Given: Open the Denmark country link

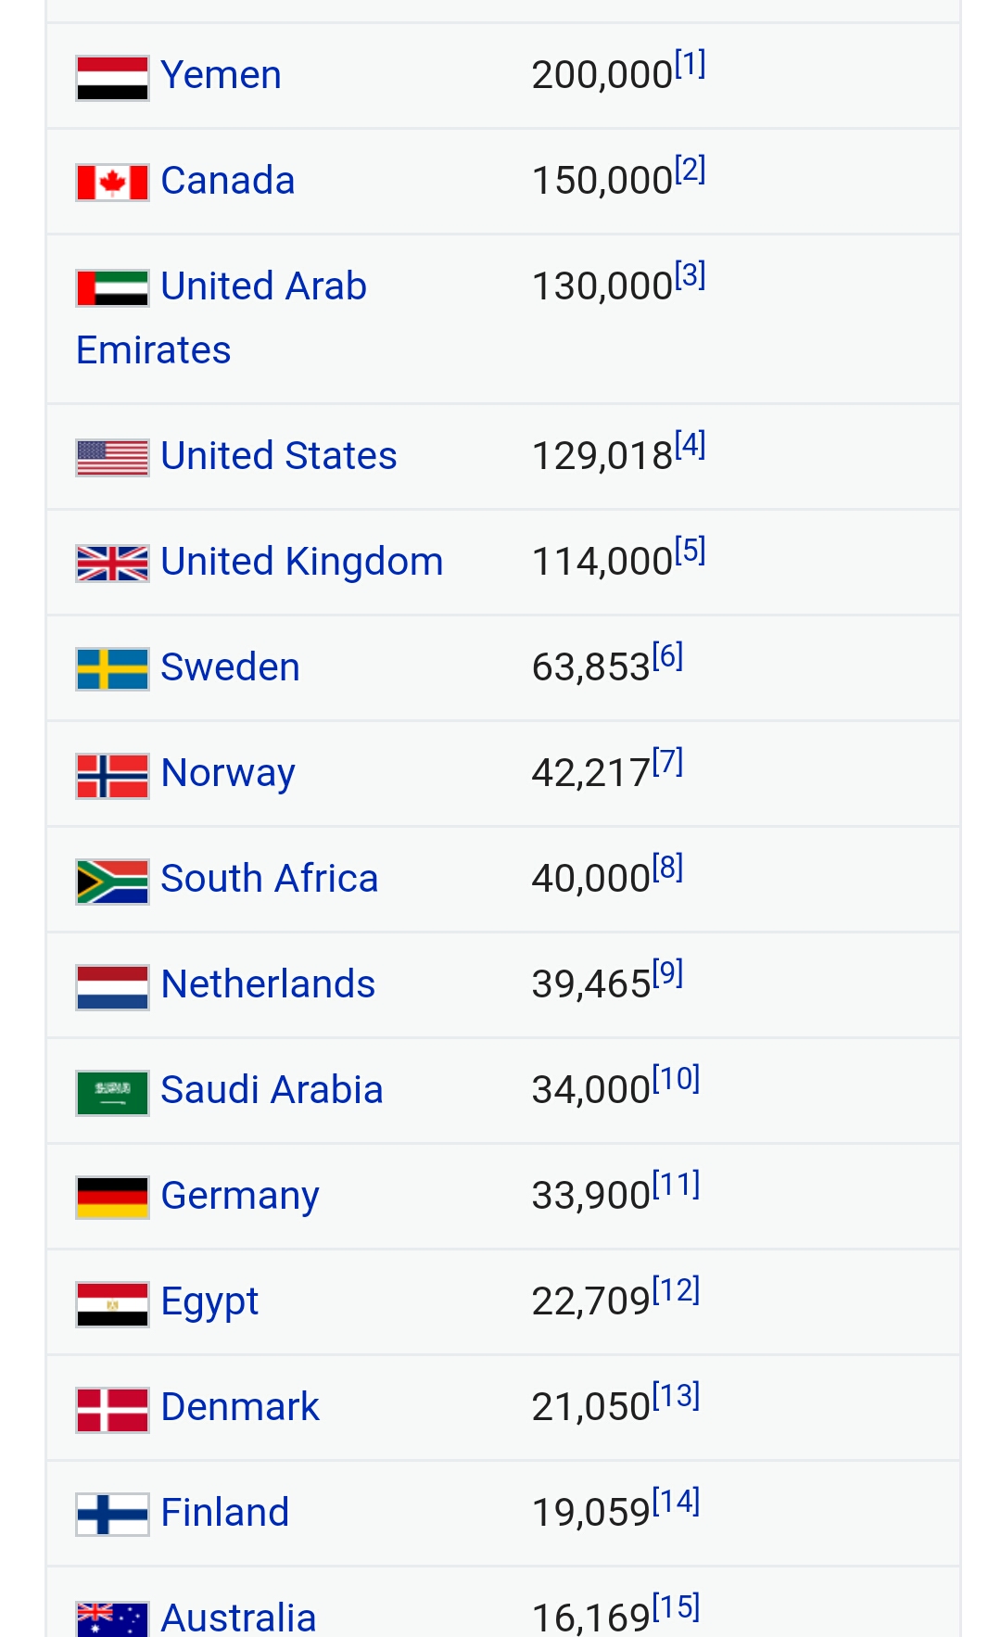Looking at the screenshot, I should coord(240,1407).
